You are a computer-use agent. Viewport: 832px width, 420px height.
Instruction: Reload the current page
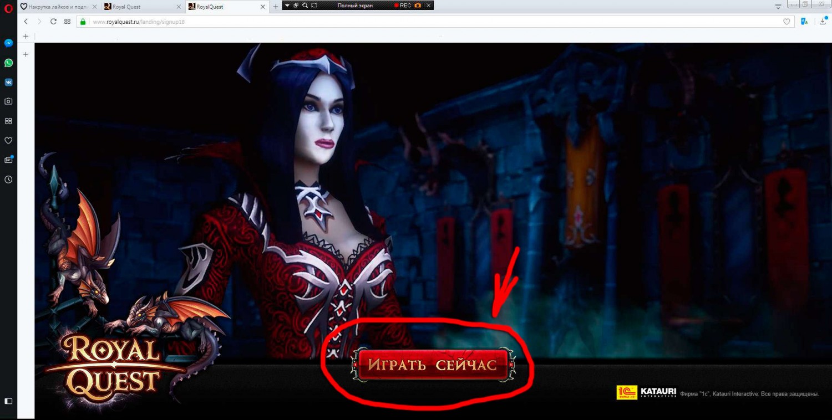tap(53, 22)
